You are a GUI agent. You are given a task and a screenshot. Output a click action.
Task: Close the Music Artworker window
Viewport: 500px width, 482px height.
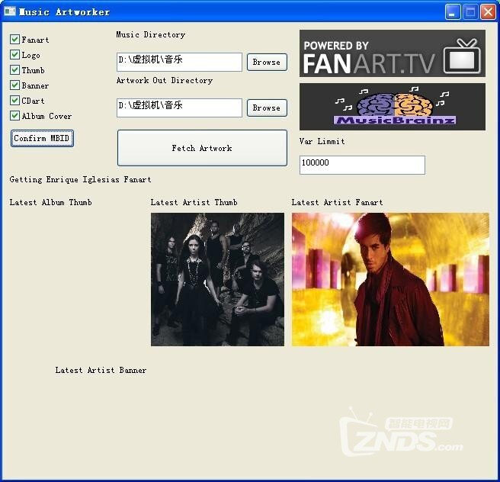tap(489, 12)
